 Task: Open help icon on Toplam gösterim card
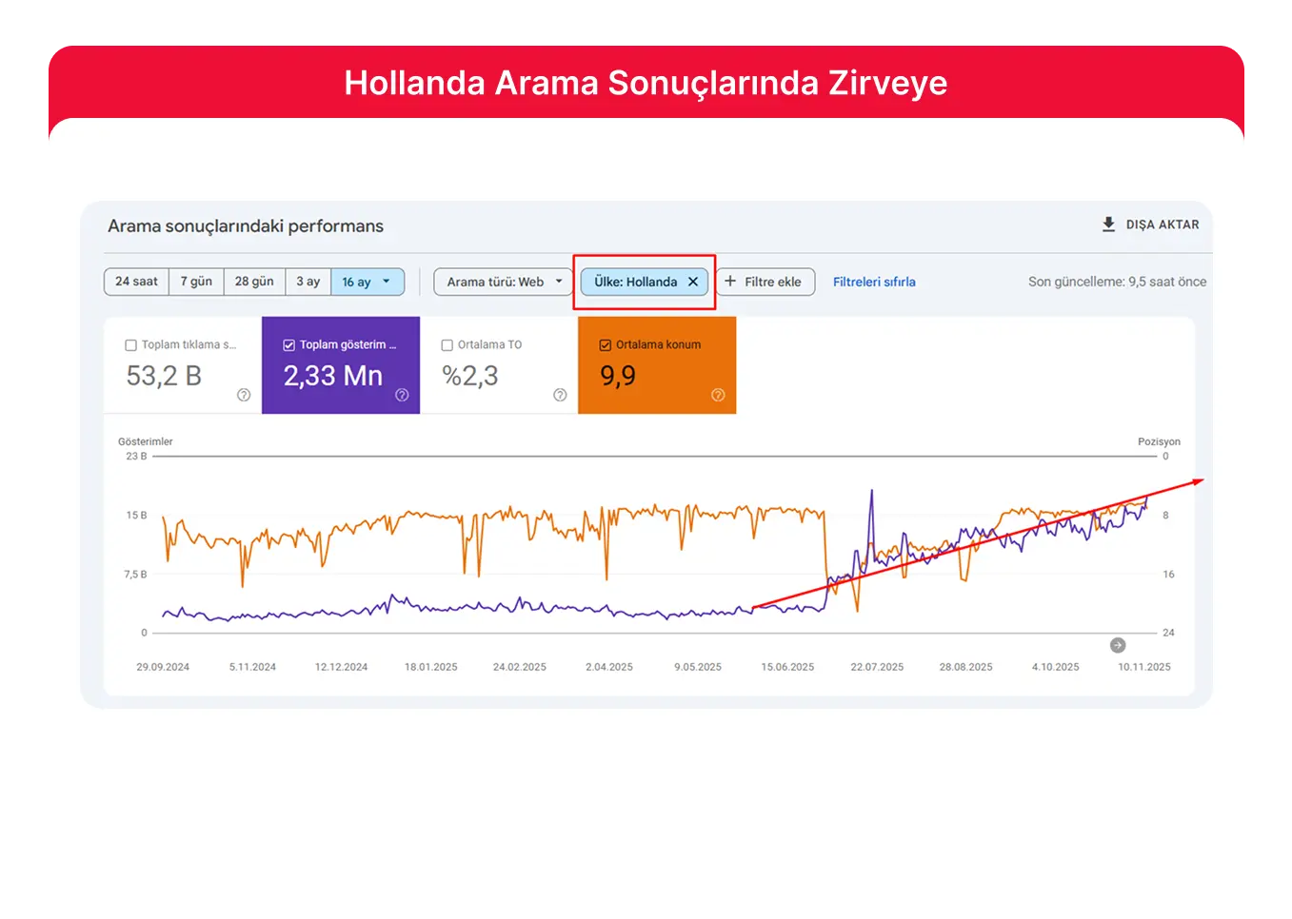pyautogui.click(x=402, y=395)
